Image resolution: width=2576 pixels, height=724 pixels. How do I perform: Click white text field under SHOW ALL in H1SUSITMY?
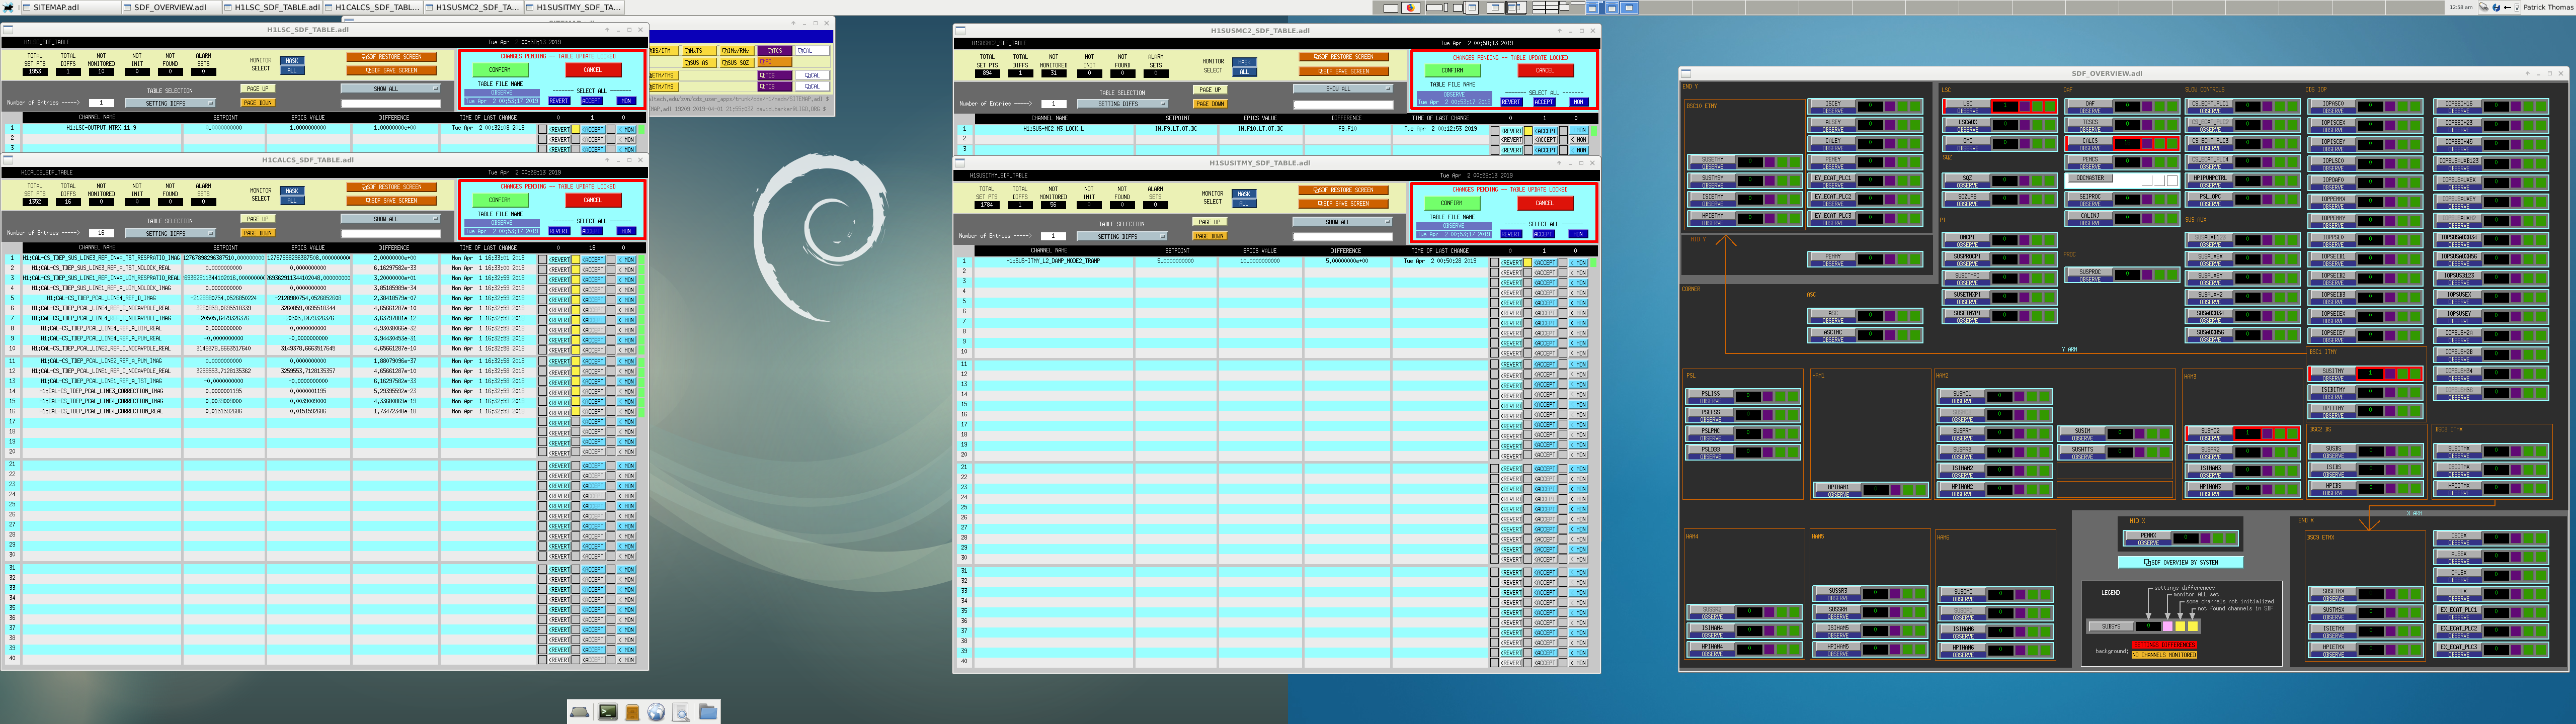[1342, 236]
